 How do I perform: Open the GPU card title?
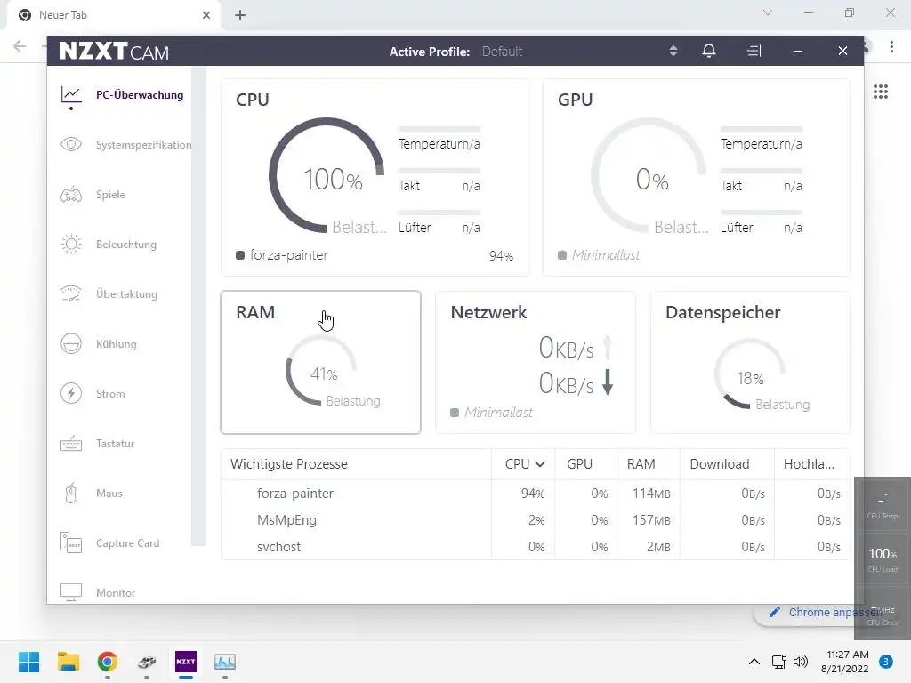576,100
